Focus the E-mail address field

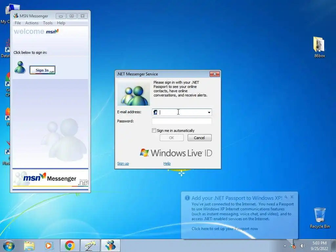(182, 112)
